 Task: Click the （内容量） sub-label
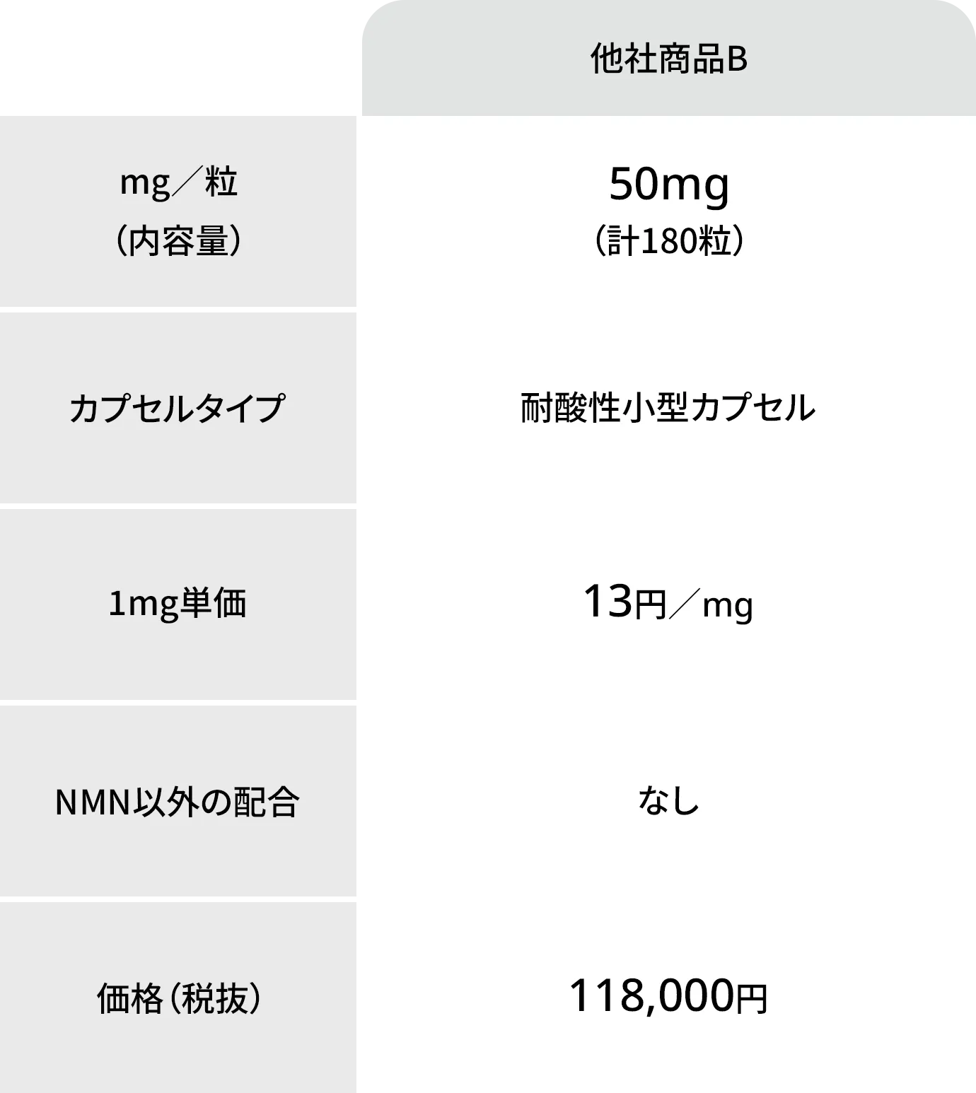coord(178,242)
